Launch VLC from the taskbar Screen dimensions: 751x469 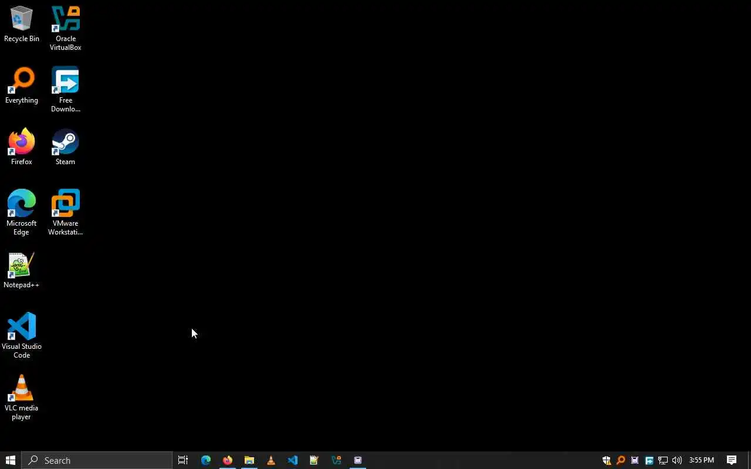click(x=271, y=460)
